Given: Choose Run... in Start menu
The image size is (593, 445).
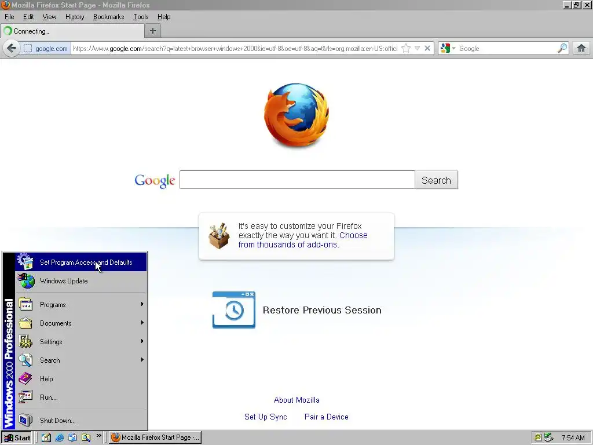Looking at the screenshot, I should [81, 397].
